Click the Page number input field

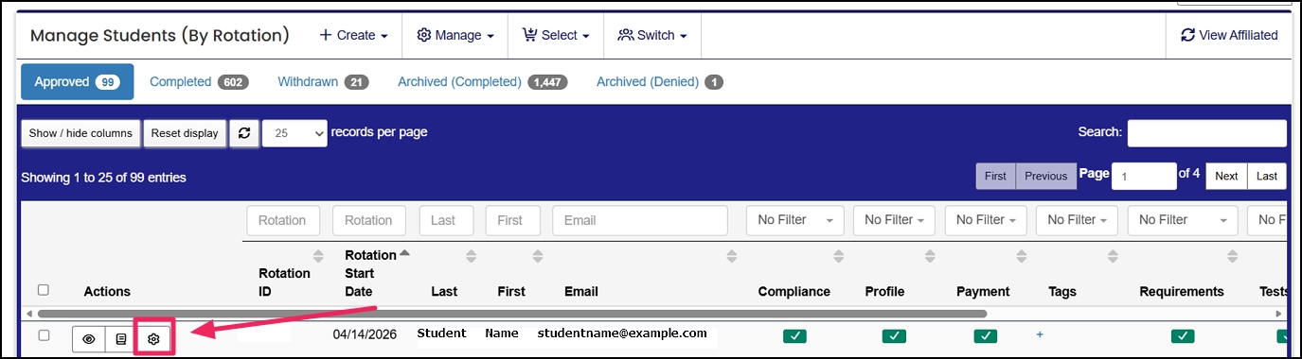1144,176
